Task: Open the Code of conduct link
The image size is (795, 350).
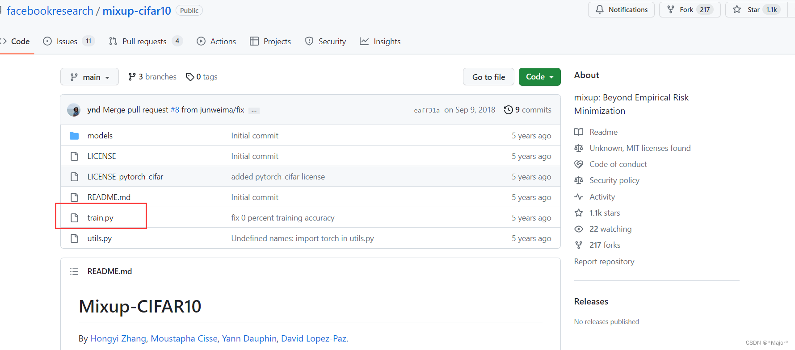Action: (618, 164)
